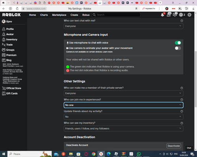The image size is (197, 157).
Task: Open WhatsApp from the taskbar
Action: pos(139,154)
